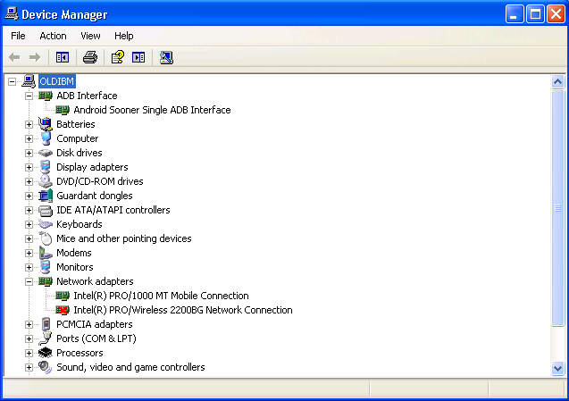Click the Sound, video and game controllers icon
The height and width of the screenshot is (401, 569).
click(46, 367)
